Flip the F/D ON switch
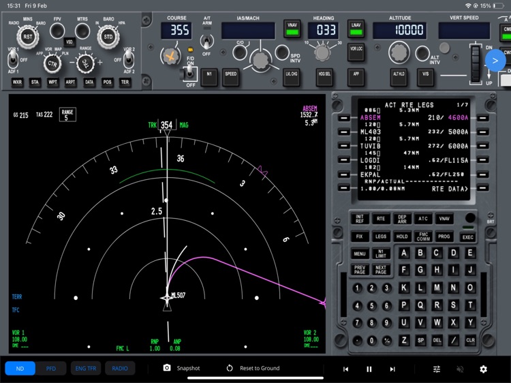 (x=189, y=74)
